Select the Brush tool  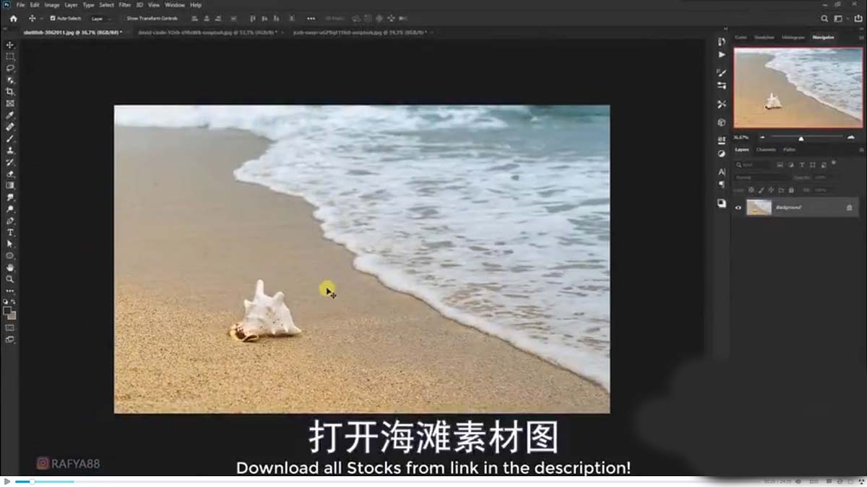10,139
